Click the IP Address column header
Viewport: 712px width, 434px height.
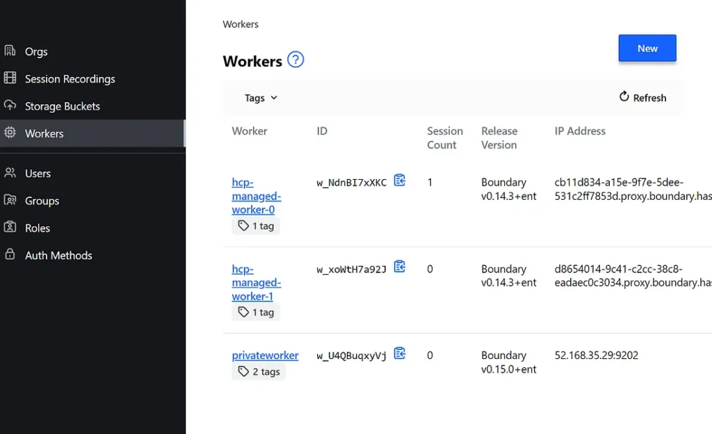click(580, 131)
